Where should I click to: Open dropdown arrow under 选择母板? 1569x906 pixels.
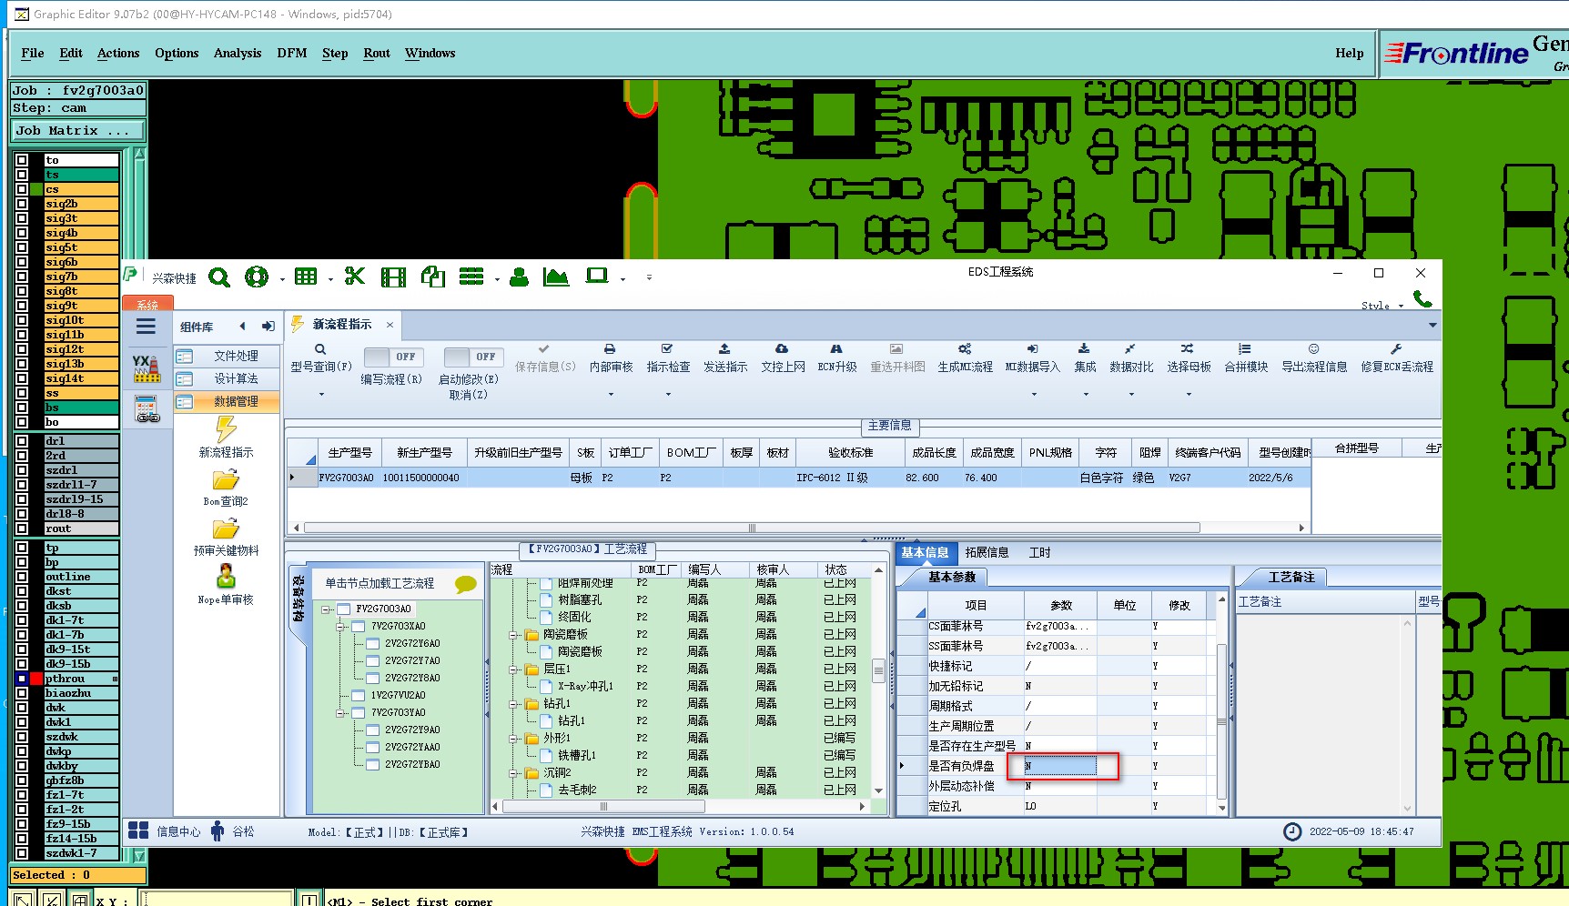pyautogui.click(x=1189, y=395)
